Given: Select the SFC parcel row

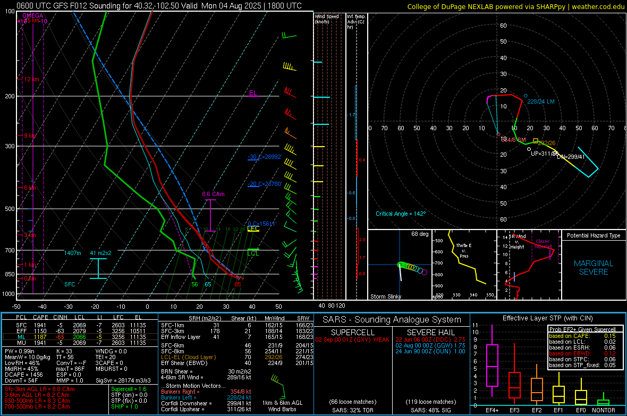Looking at the screenshot, I should tap(81, 325).
